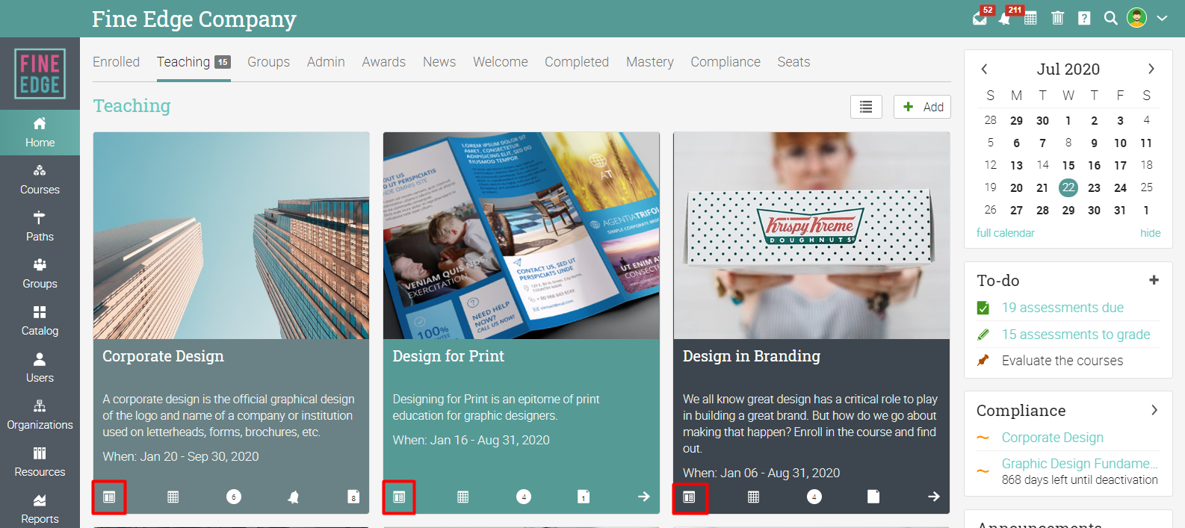Expand the Compliance widget chevron
The width and height of the screenshot is (1185, 528).
tap(1154, 410)
